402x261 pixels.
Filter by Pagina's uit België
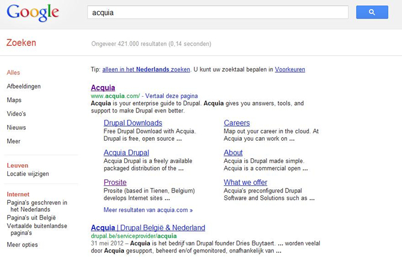tap(31, 218)
